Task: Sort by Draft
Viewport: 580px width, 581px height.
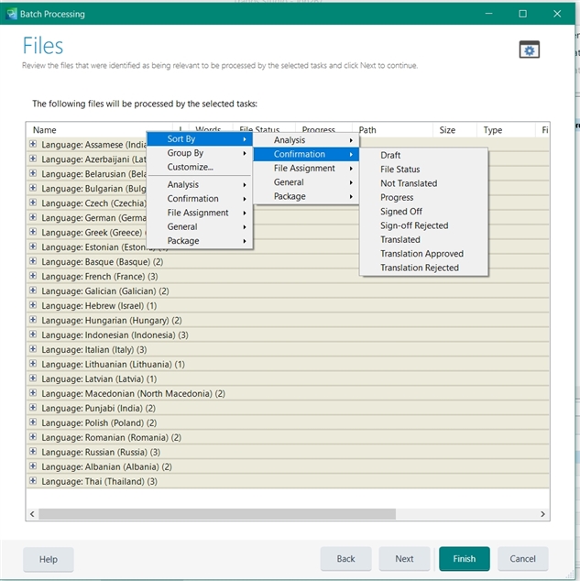Action: (x=423, y=155)
